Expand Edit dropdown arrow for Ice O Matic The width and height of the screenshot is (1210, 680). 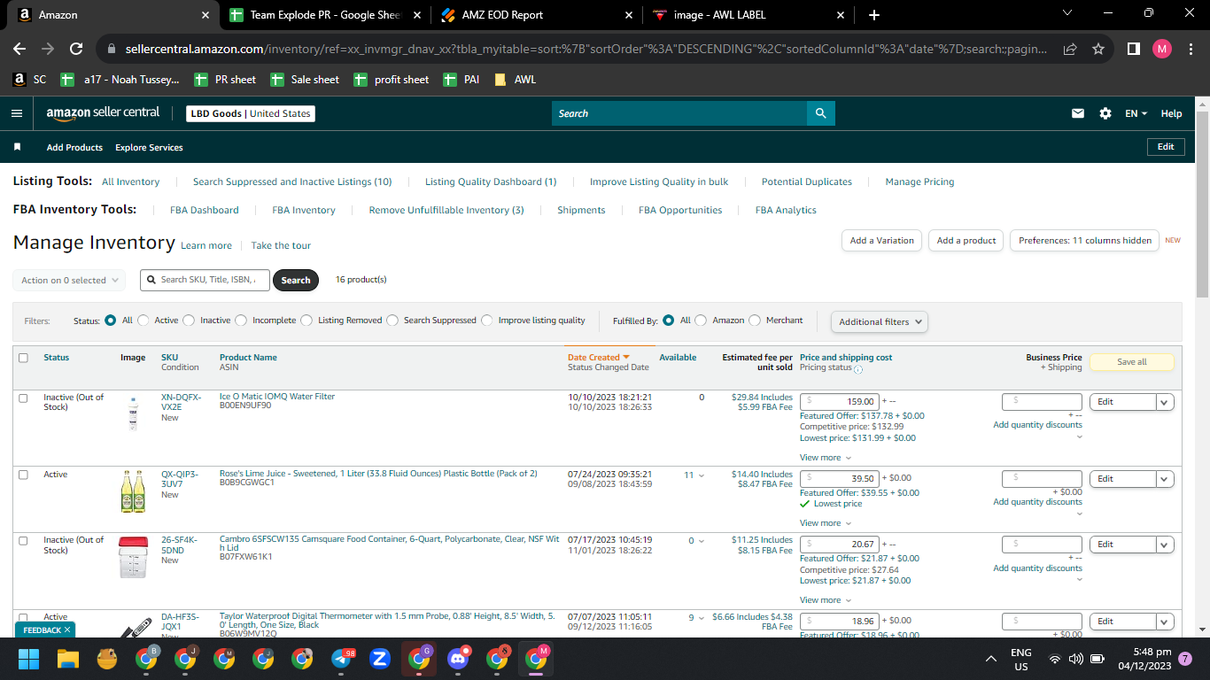pos(1166,402)
